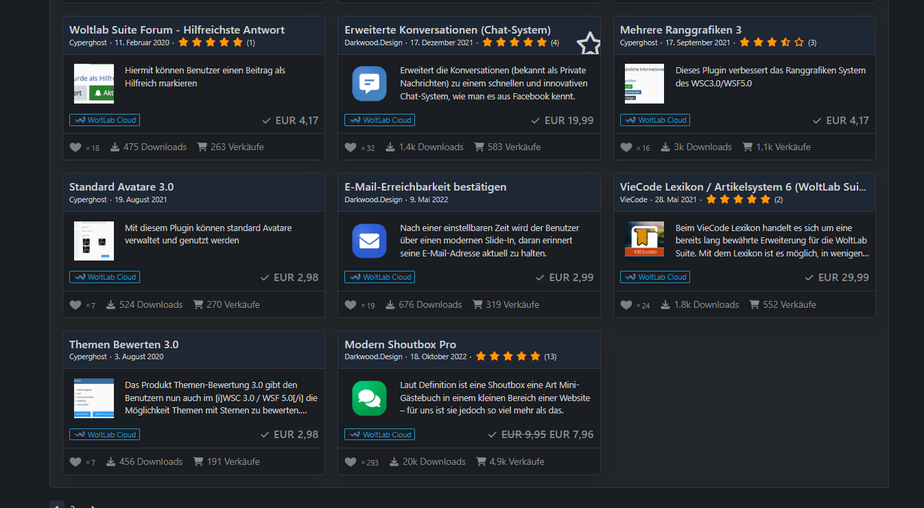
Task: Click the blue envelope icon of E-Mail-Erreichbarkeit
Action: [x=369, y=241]
